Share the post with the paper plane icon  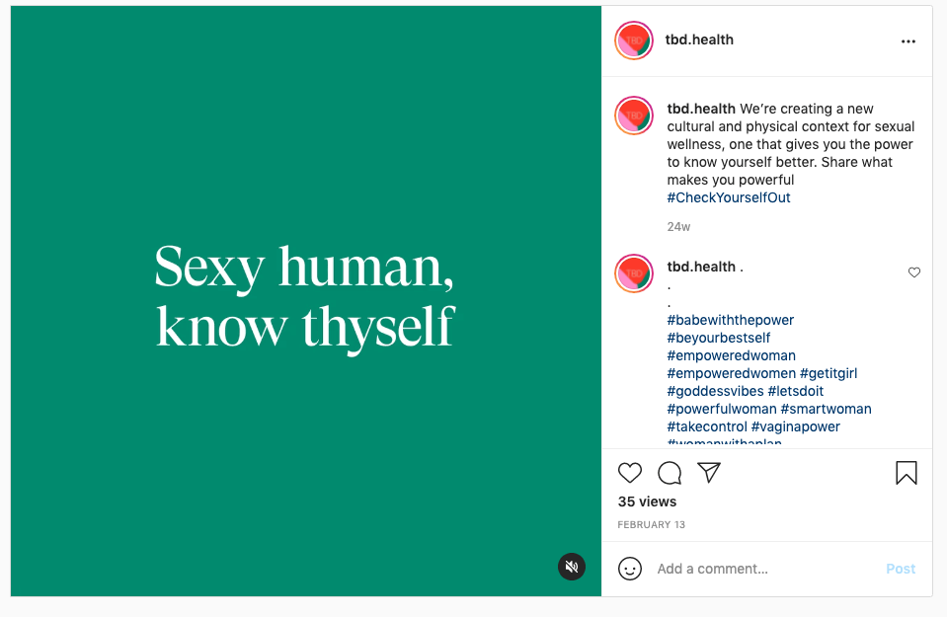(709, 472)
